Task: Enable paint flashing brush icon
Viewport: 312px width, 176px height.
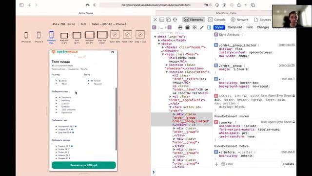Action: (202, 27)
